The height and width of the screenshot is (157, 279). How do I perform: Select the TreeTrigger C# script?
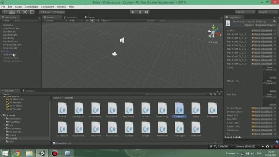click(x=179, y=129)
